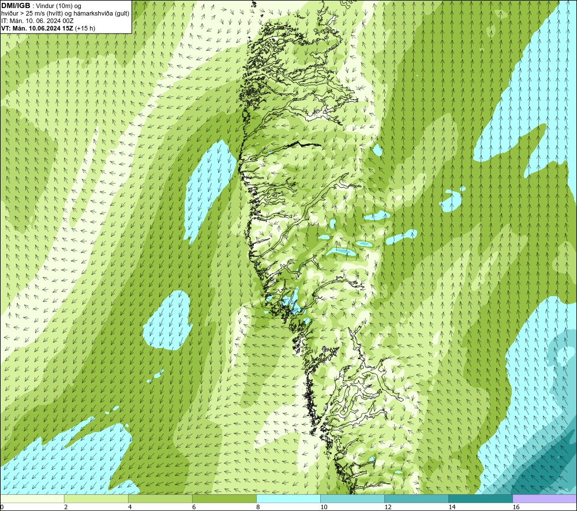Click the "IT: Mán. 10. 06. 2024 00Z" line
Viewport: 577px width, 511px height.
click(x=37, y=21)
